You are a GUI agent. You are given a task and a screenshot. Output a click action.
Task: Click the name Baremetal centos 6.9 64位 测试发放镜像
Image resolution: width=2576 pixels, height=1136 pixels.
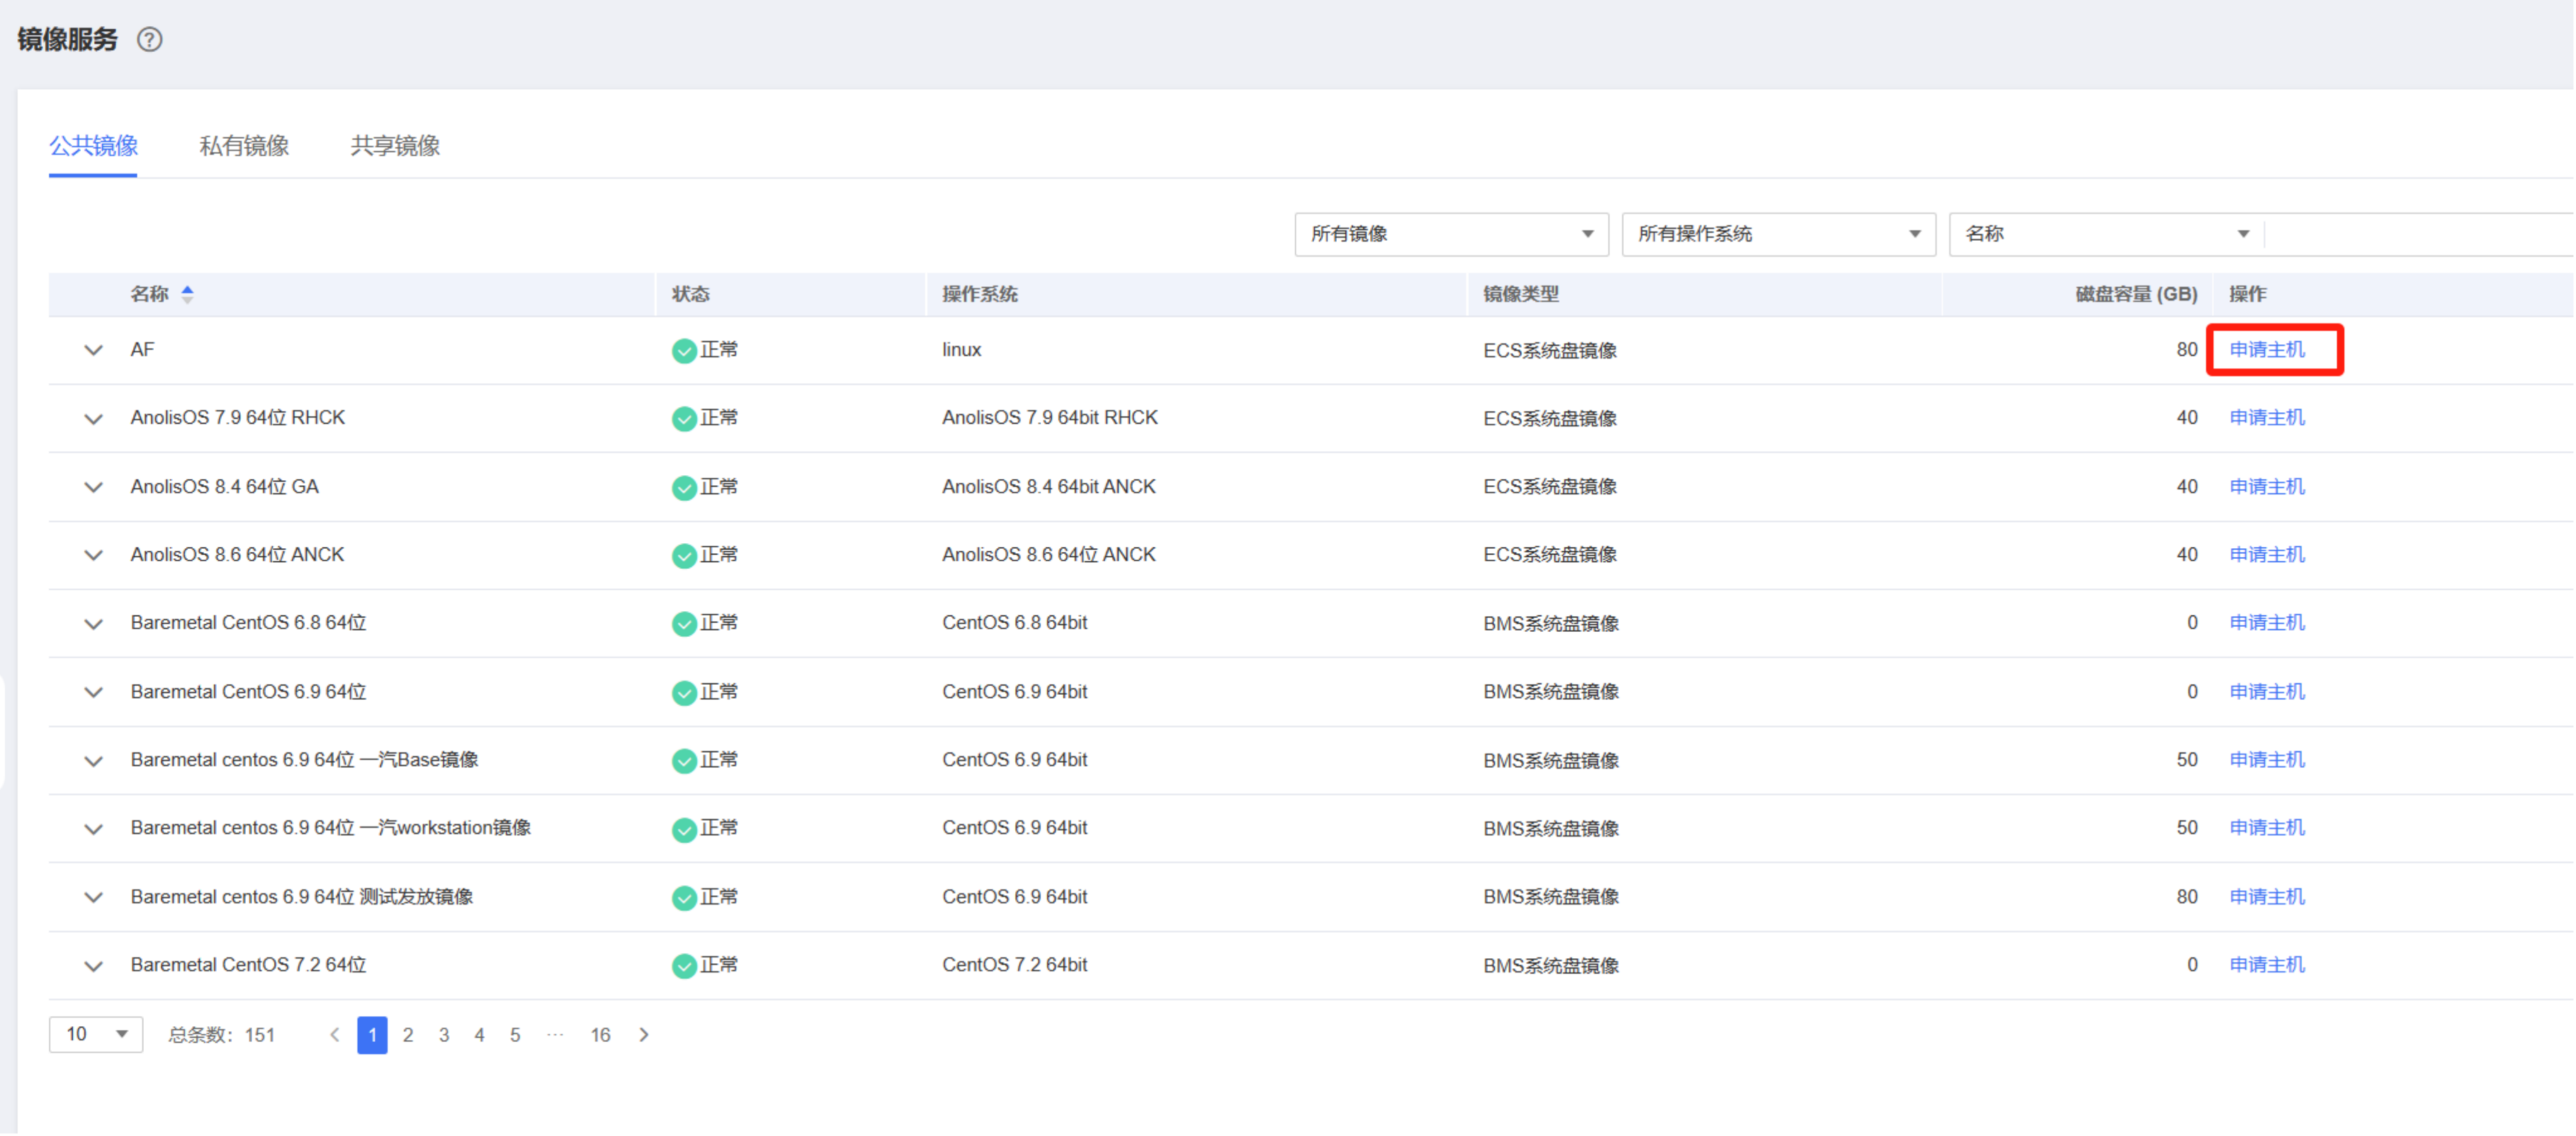pyautogui.click(x=301, y=896)
